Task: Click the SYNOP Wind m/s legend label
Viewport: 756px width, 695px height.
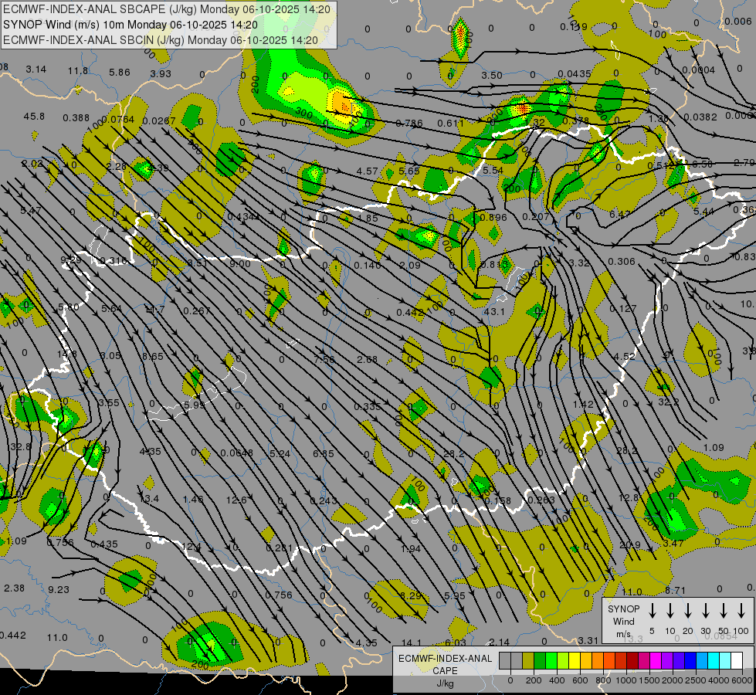Action: click(623, 621)
